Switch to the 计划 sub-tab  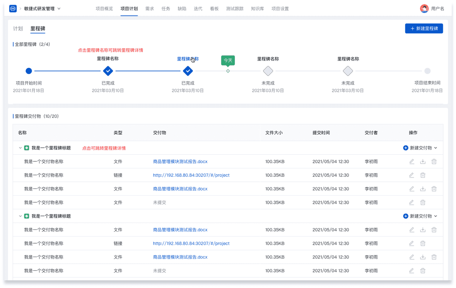18,29
